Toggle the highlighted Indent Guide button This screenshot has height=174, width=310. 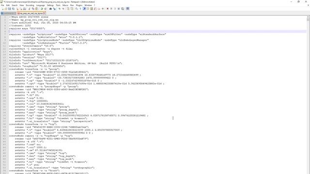point(84,9)
